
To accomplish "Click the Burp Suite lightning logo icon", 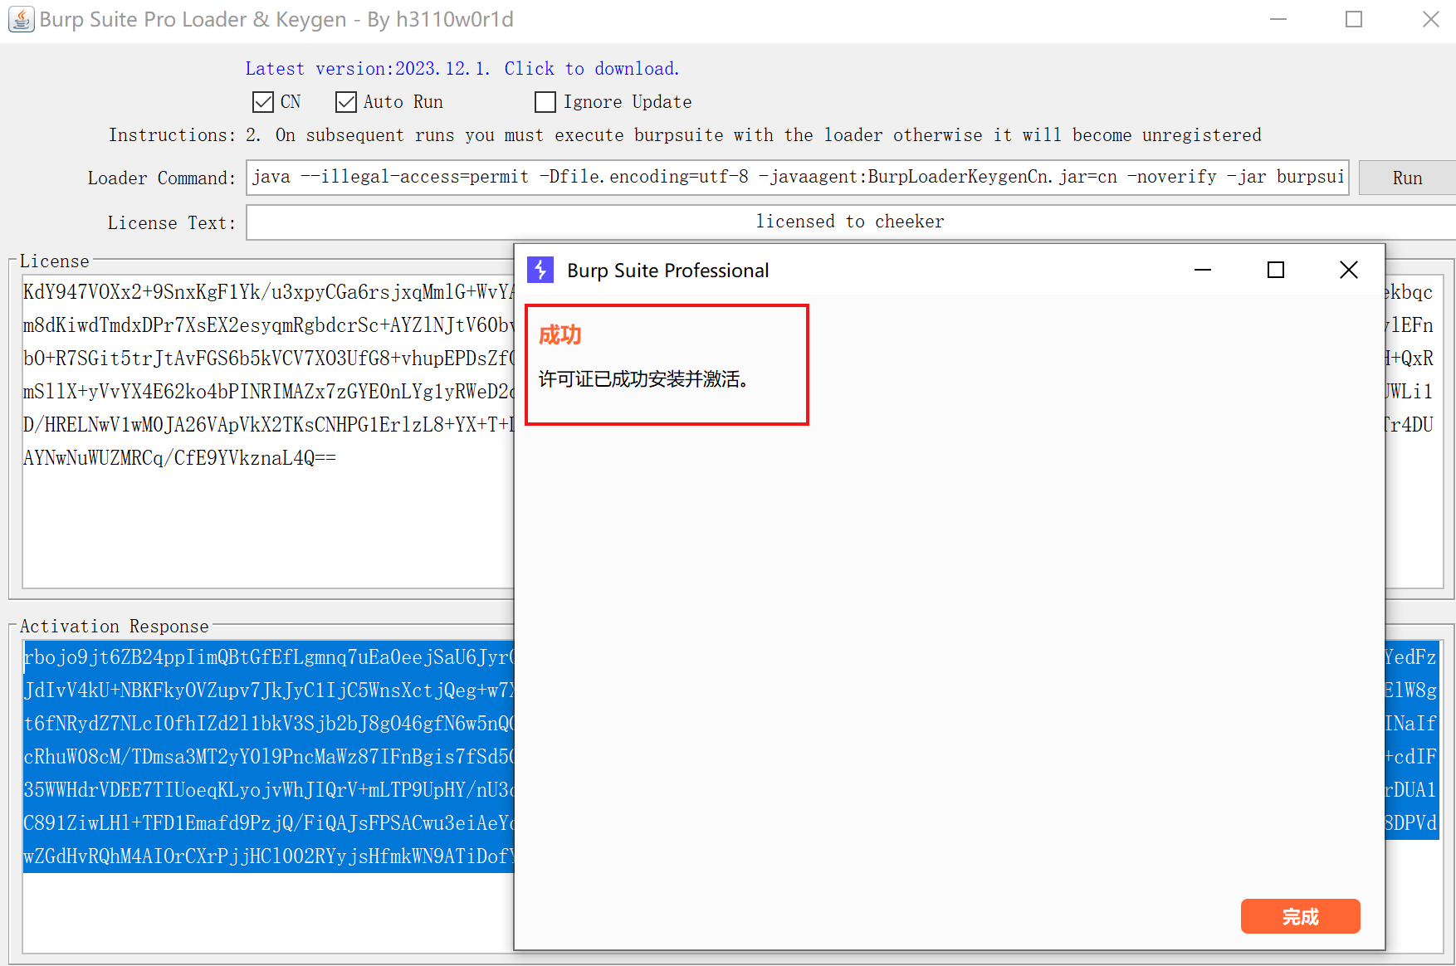I will coord(540,270).
